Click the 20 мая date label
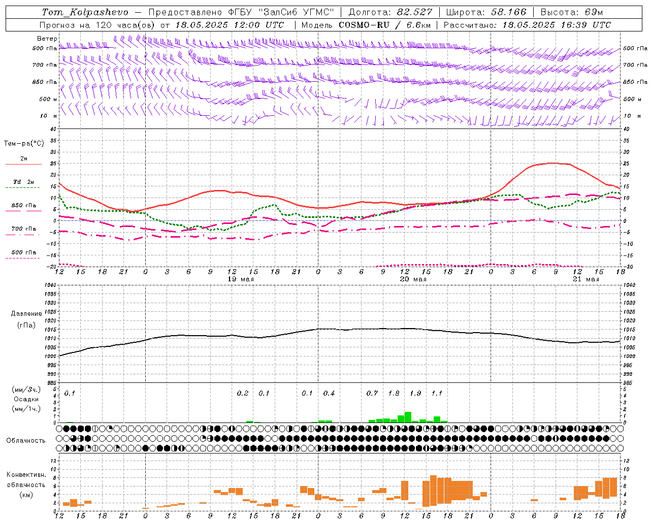Screen dimensions: 650x520 click(413, 279)
